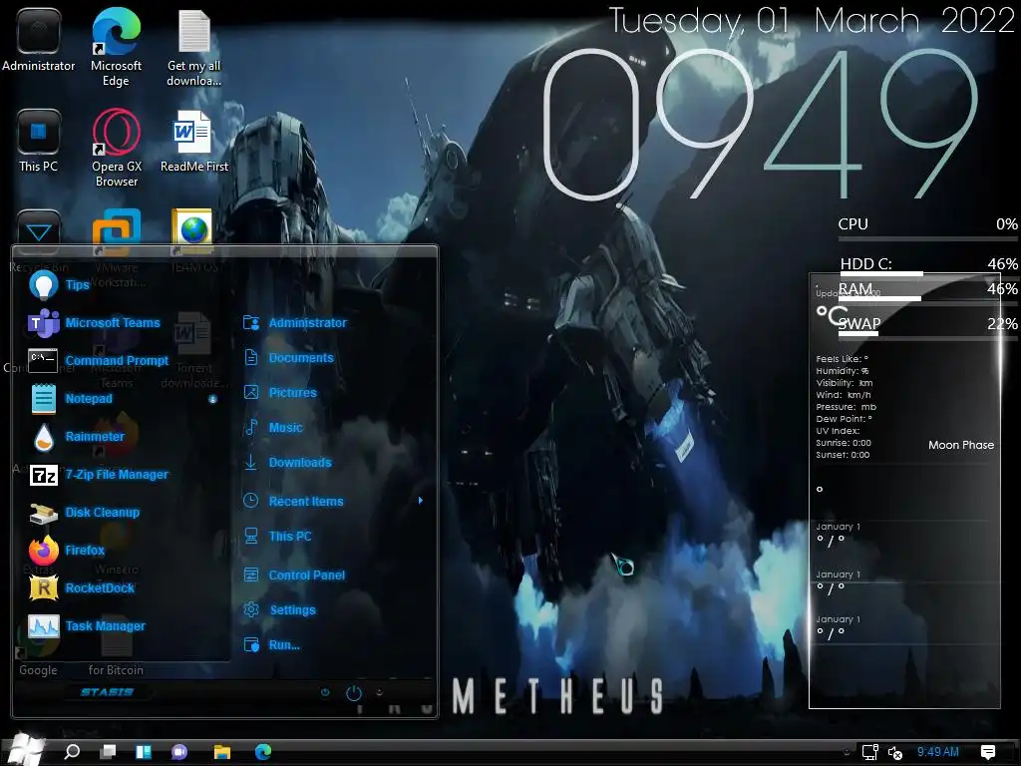Click the STASIS label in start menu

pos(107,692)
